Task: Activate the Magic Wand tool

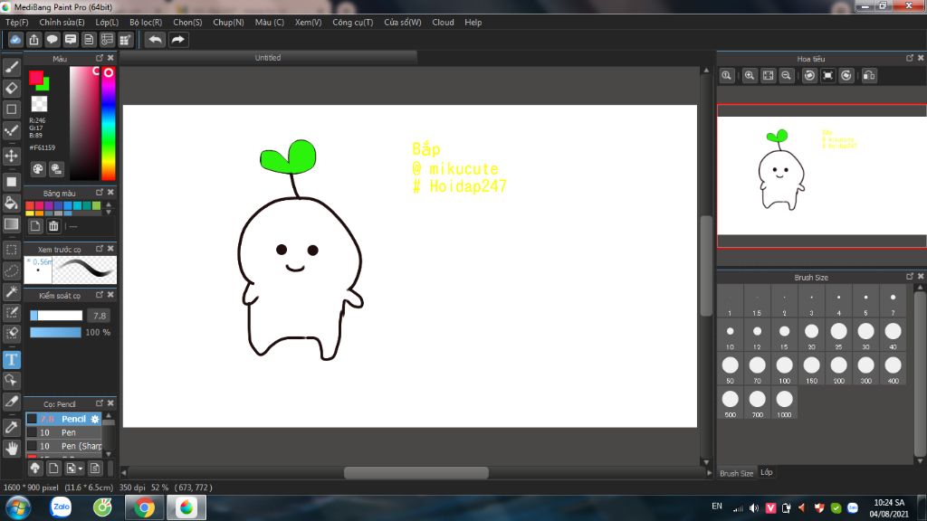Action: (12, 291)
